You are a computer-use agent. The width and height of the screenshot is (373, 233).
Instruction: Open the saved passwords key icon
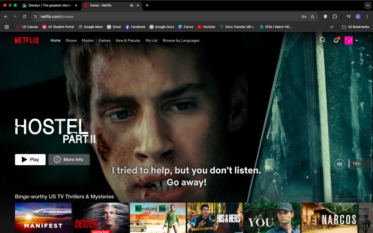304,16
